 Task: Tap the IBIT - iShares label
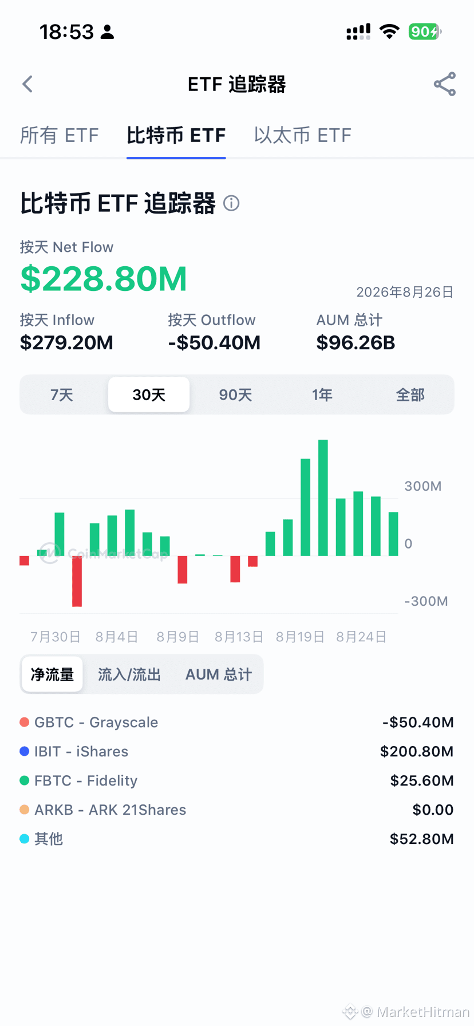click(x=81, y=751)
